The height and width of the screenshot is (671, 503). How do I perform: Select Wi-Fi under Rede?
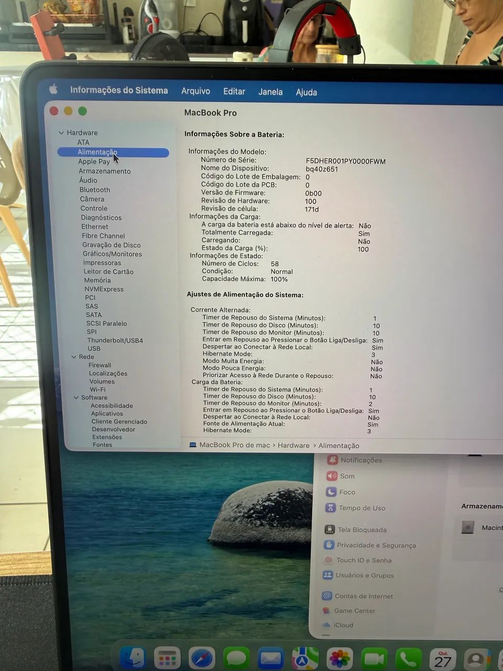(97, 389)
